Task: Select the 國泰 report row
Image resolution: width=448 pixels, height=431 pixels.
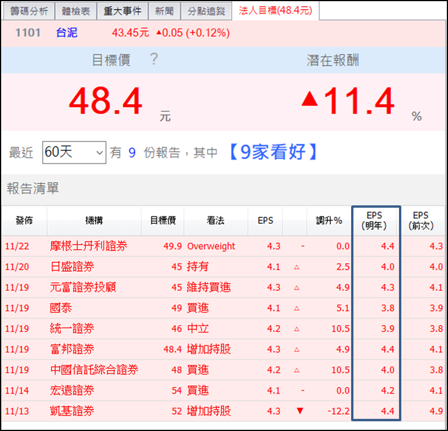Action: point(223,308)
